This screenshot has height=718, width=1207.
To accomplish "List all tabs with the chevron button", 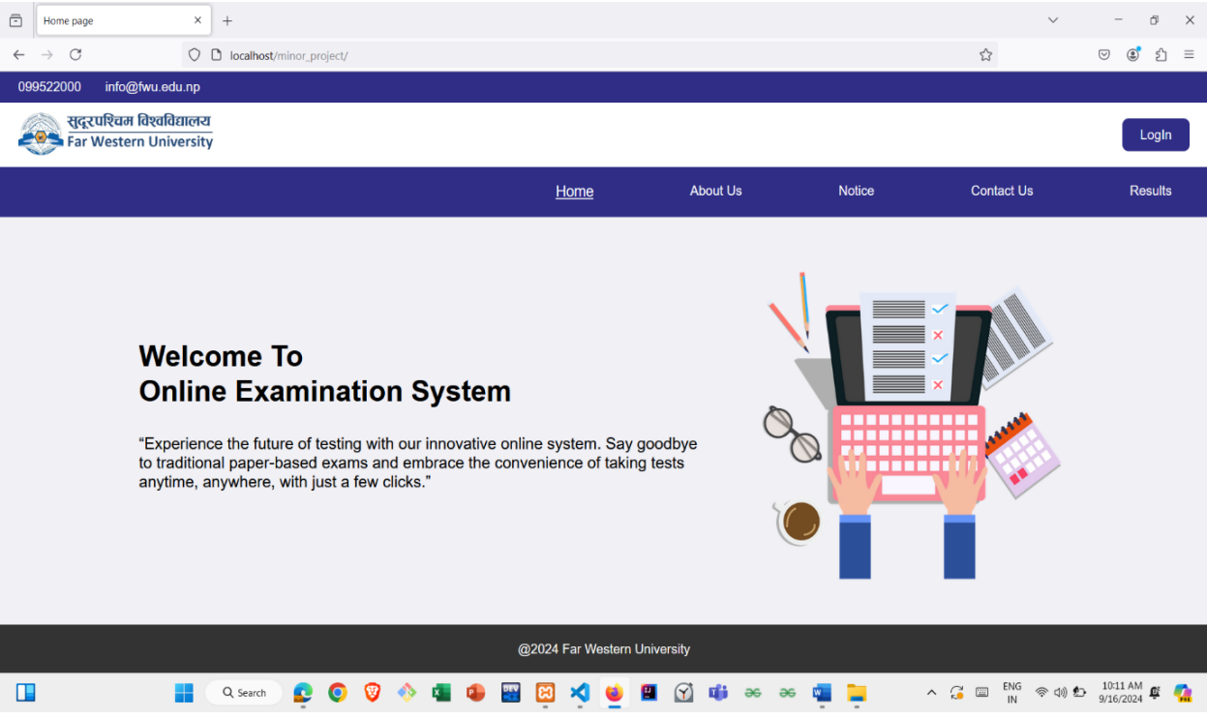I will [1053, 20].
